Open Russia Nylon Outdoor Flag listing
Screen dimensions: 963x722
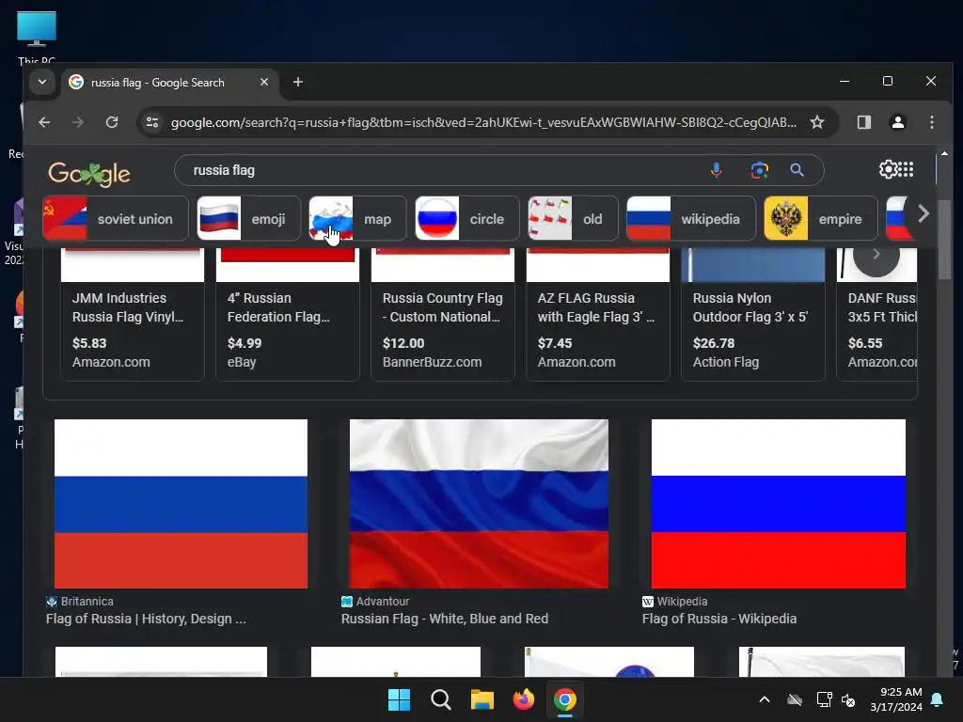coord(753,314)
